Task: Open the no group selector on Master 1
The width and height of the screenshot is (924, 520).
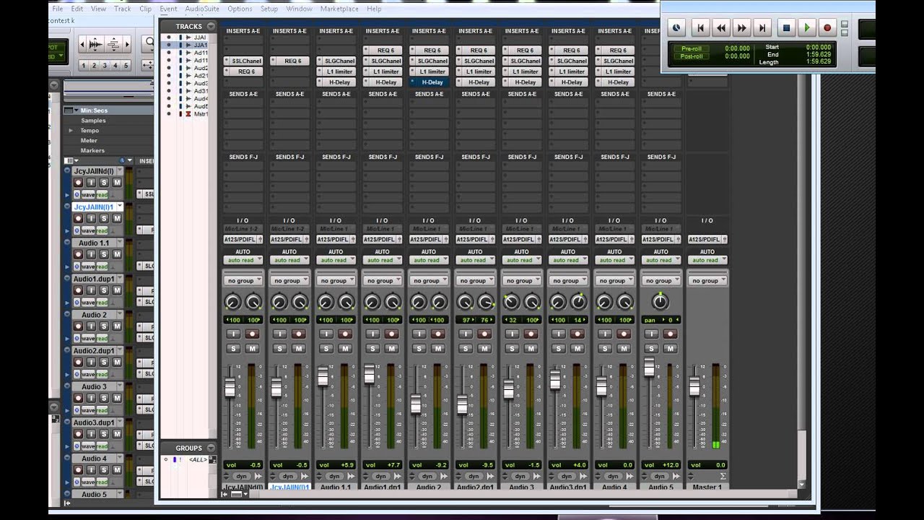Action: pyautogui.click(x=707, y=281)
